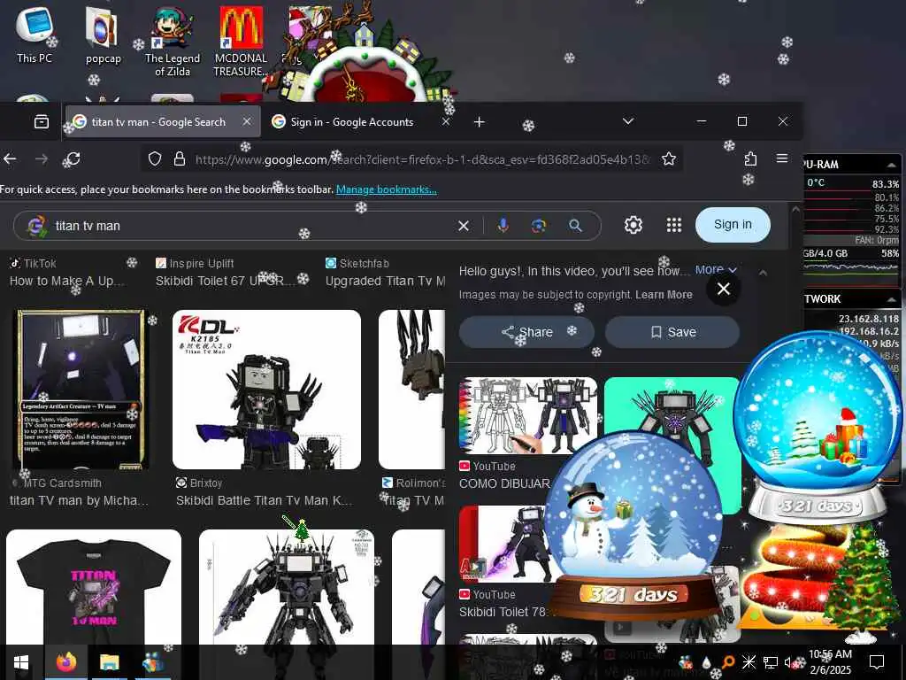
Task: Click the Firefox back arrow
Action: pyautogui.click(x=10, y=158)
